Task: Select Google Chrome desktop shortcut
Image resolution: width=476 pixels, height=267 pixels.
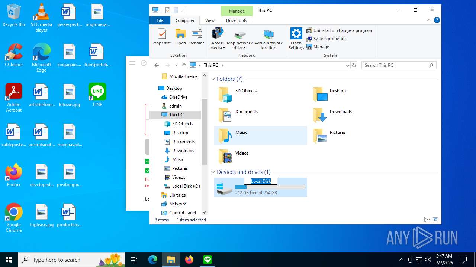Action: pyautogui.click(x=14, y=218)
